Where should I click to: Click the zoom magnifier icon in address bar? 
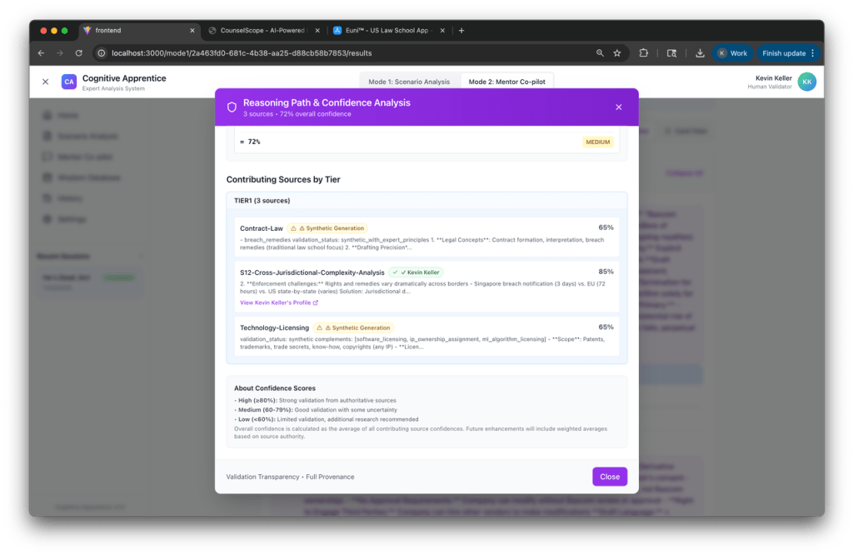pos(600,53)
